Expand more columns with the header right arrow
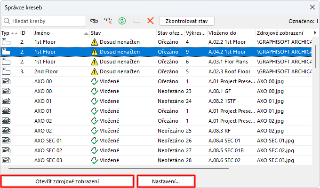 315,33
